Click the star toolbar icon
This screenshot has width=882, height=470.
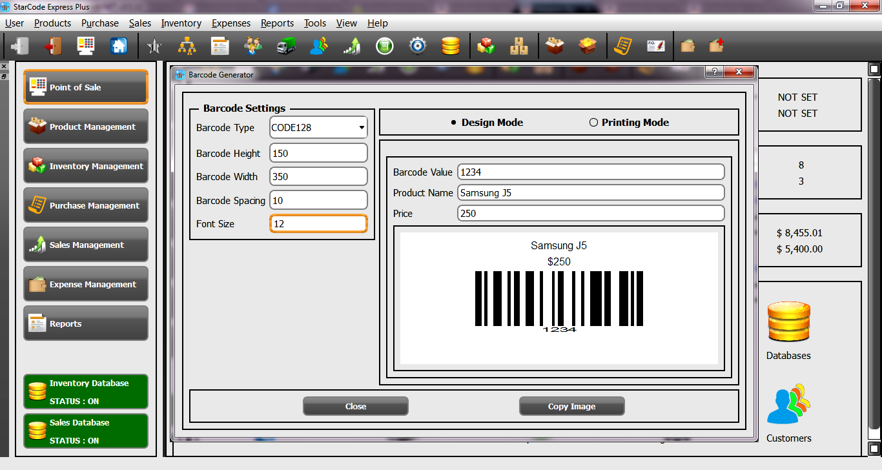(154, 46)
